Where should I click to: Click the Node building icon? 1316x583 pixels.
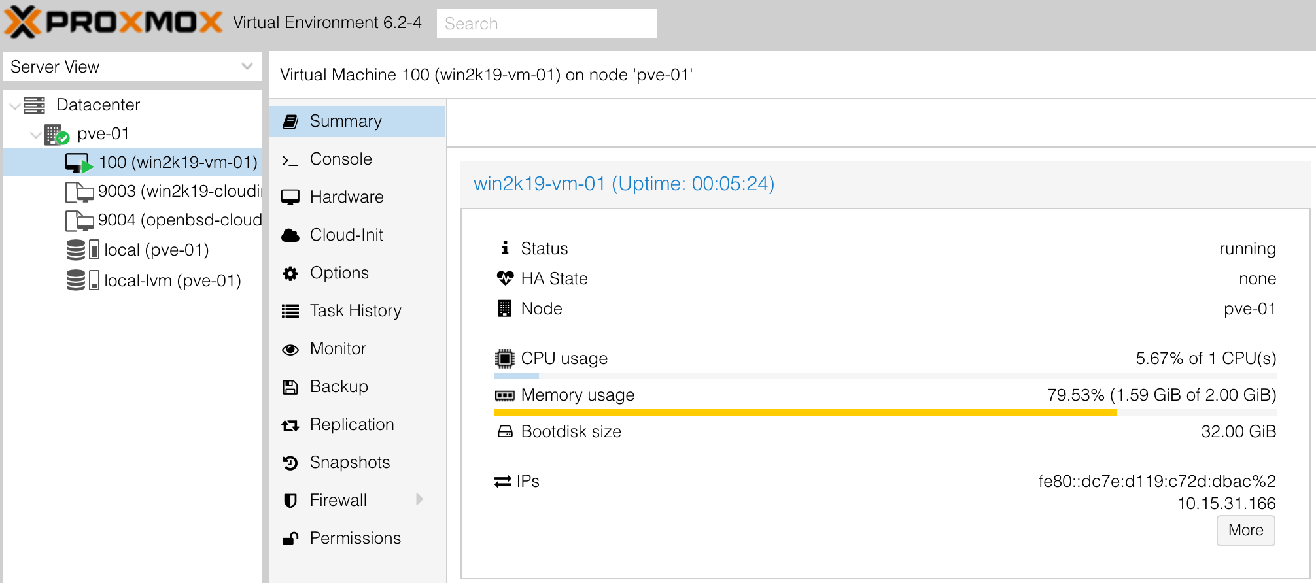coord(505,308)
